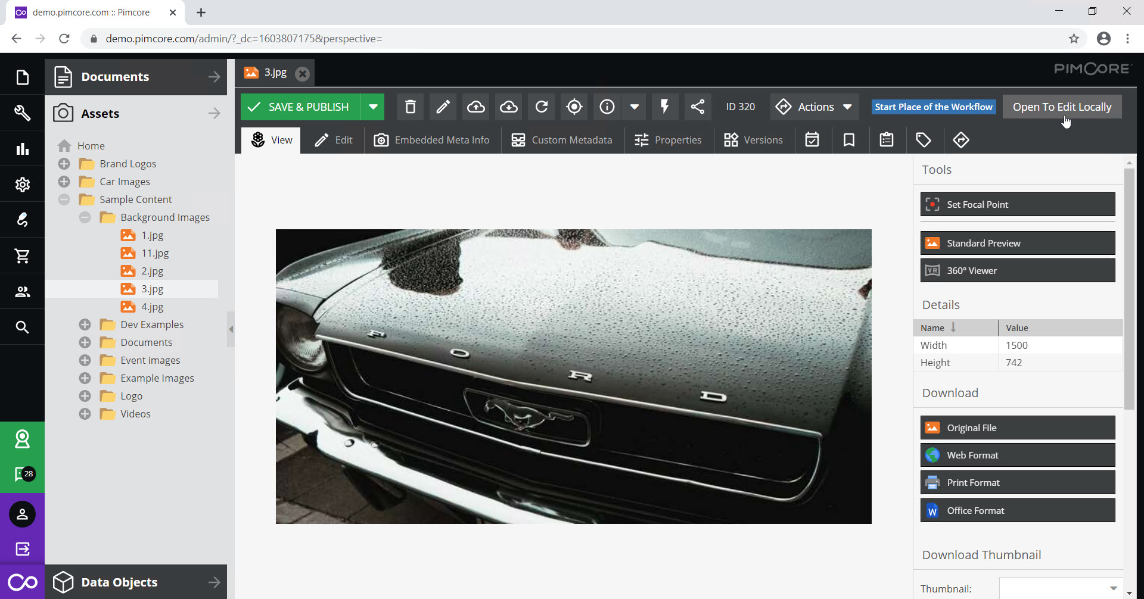1144x599 pixels.
Task: Click the Save & Publish button
Action: tap(300, 107)
